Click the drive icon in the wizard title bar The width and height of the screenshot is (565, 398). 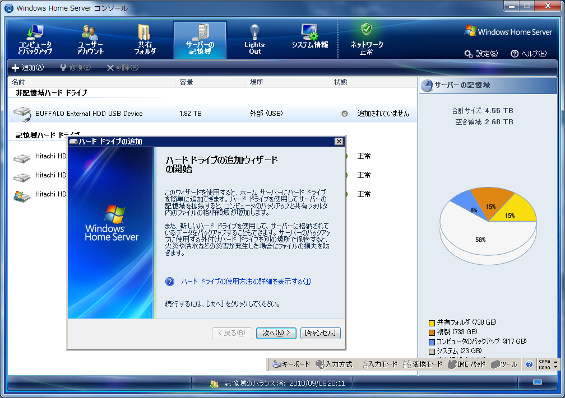73,142
